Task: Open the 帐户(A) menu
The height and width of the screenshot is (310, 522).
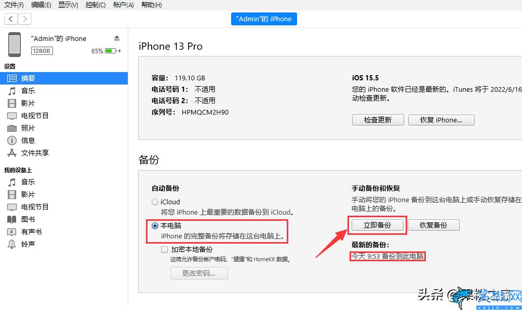Action: [x=123, y=5]
